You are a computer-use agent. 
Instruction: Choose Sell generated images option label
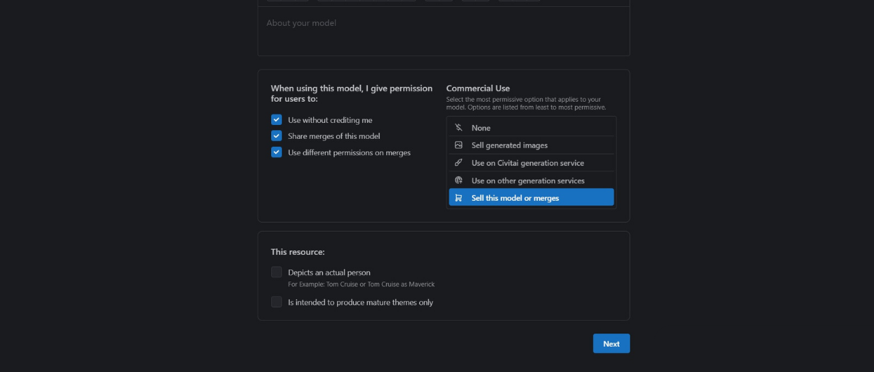click(509, 145)
